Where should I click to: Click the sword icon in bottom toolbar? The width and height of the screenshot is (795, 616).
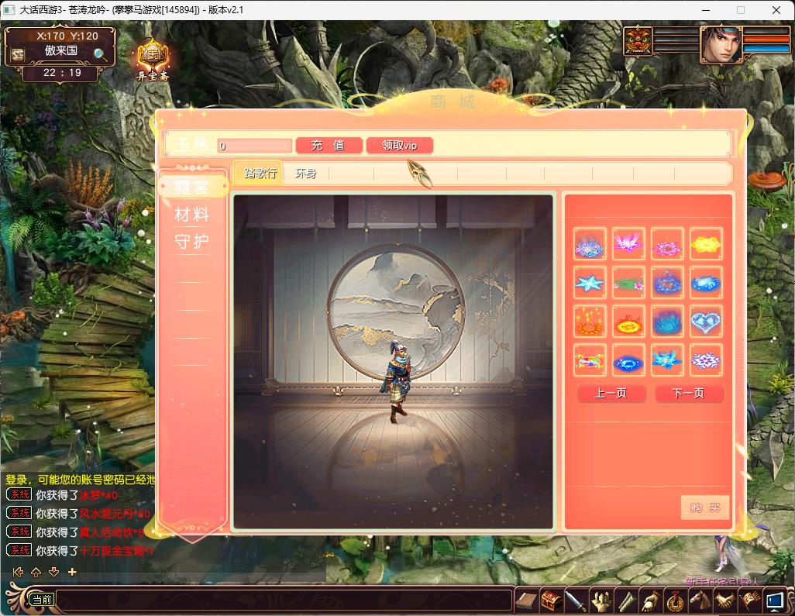pyautogui.click(x=576, y=601)
